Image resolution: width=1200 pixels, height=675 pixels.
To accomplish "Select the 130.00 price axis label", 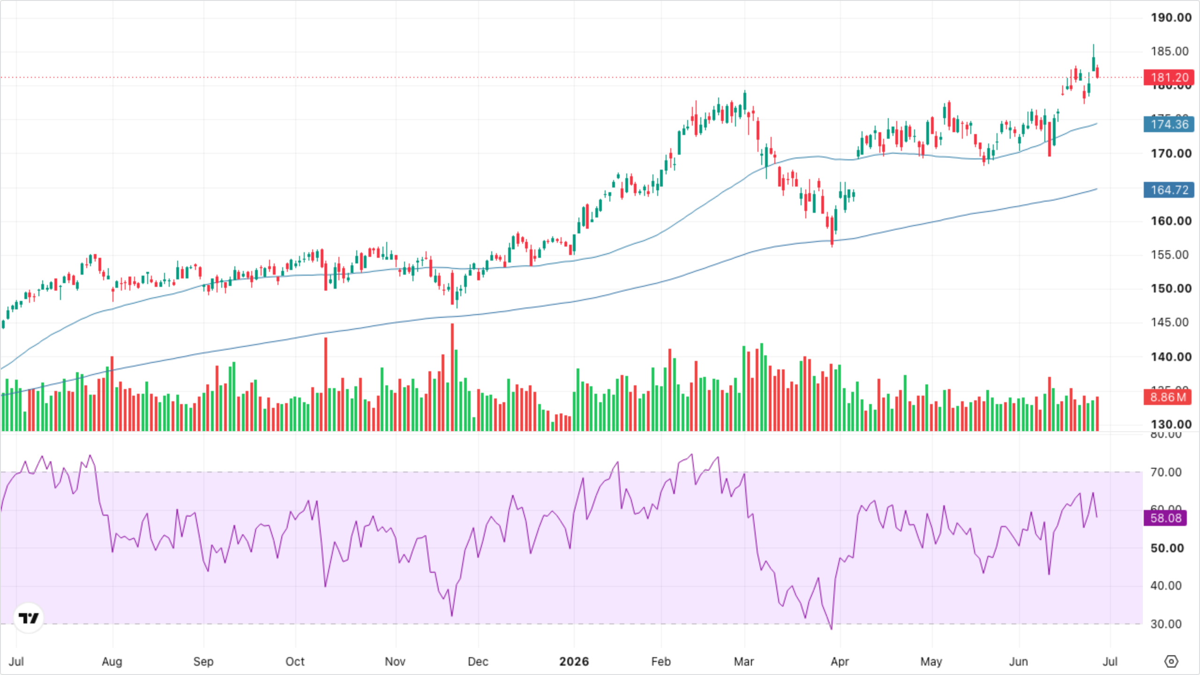I will [x=1170, y=424].
